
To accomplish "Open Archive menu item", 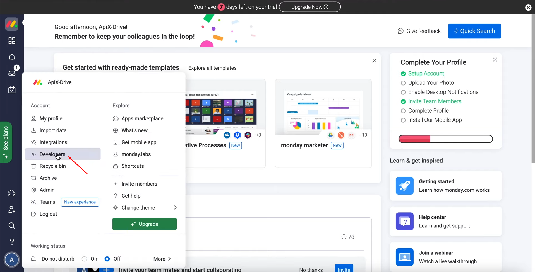I will (63, 178).
